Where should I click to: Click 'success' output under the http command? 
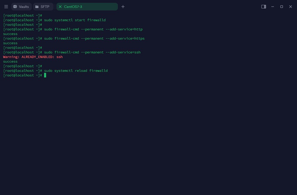coord(10,34)
